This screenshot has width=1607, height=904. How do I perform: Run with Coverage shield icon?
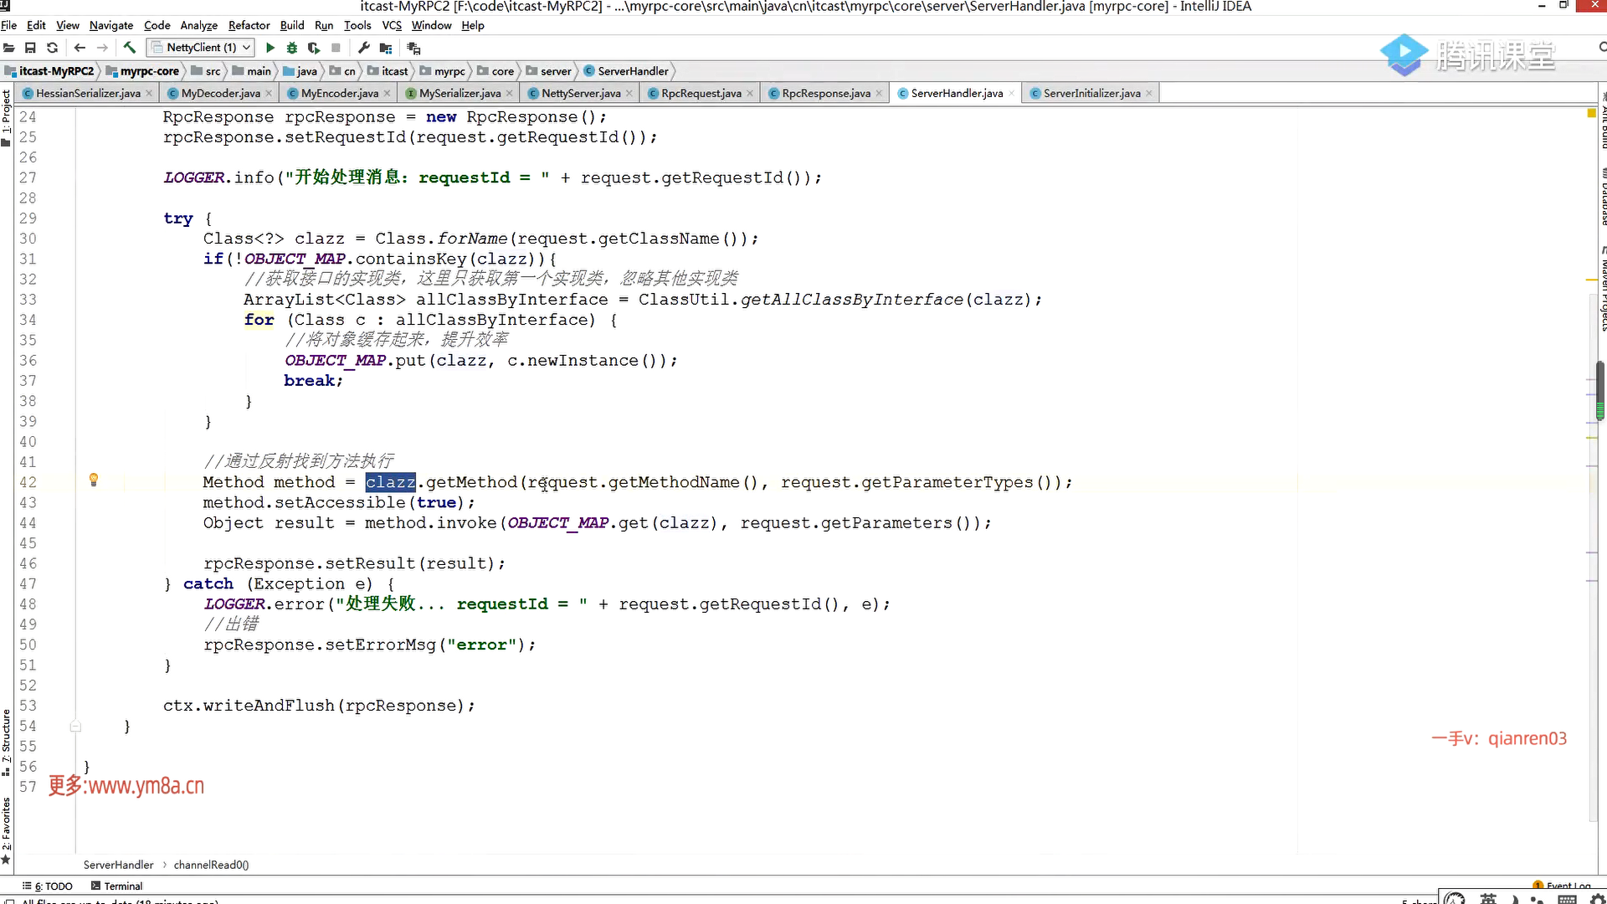(x=314, y=48)
